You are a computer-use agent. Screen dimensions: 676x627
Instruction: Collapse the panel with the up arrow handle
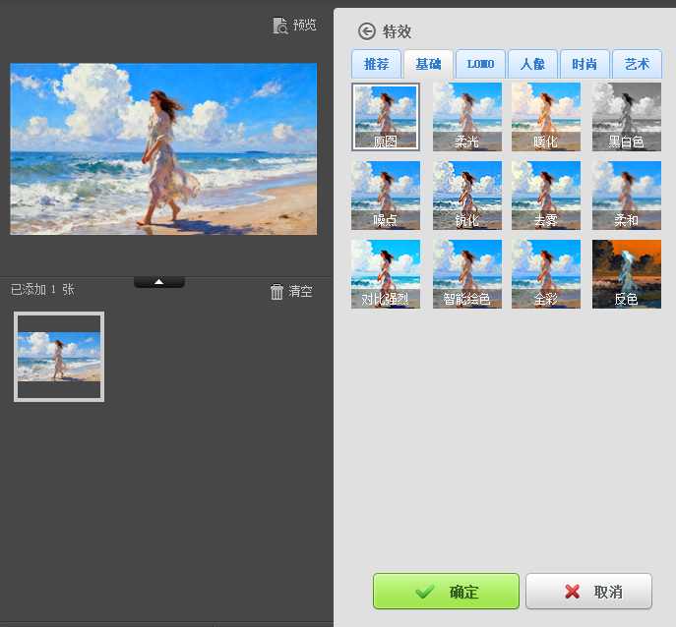(x=159, y=282)
